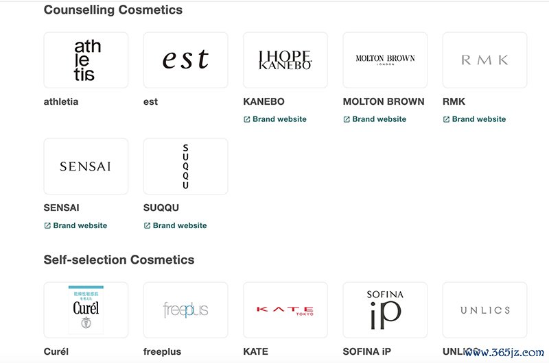Select the UNLICS logo tile
Screen dimensions: 549x363
484,310
